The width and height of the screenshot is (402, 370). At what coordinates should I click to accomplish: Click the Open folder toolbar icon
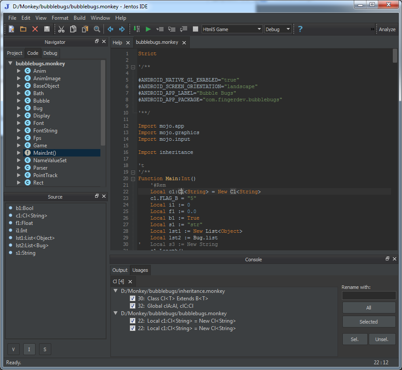tap(23, 29)
